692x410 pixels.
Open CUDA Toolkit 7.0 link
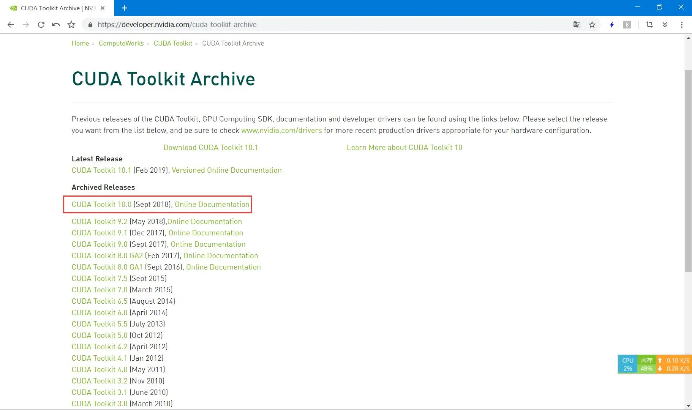100,290
